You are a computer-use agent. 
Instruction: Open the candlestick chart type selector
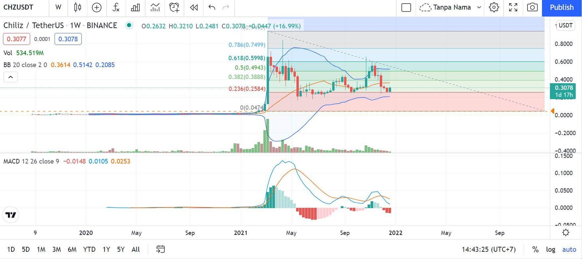(x=77, y=7)
